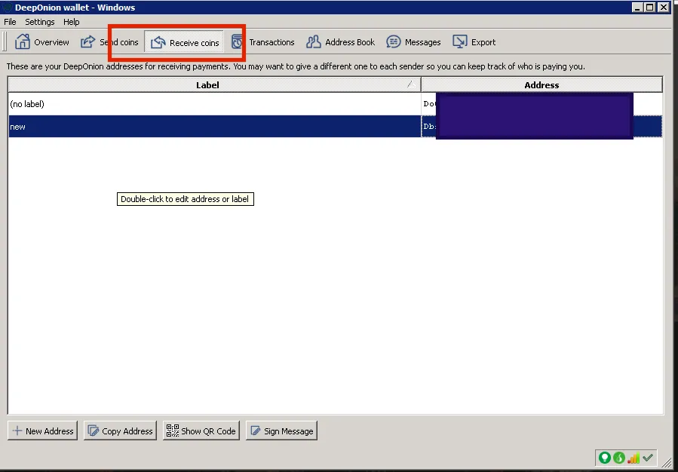The height and width of the screenshot is (472, 678).
Task: Click the Copy Address button text
Action: pyautogui.click(x=127, y=431)
